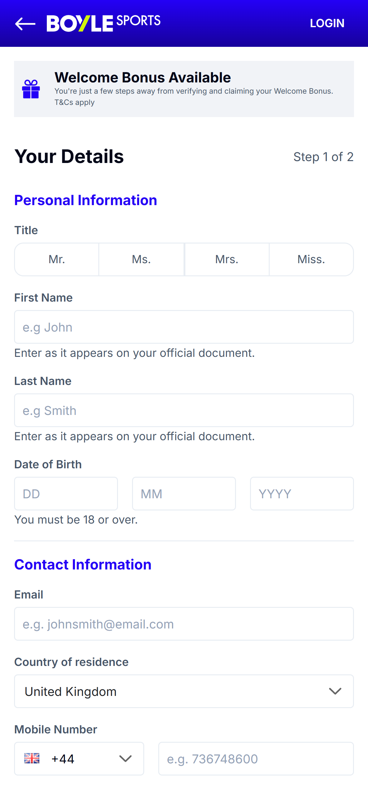This screenshot has width=368, height=798.
Task: Click the UK flag icon
Action: (32, 758)
